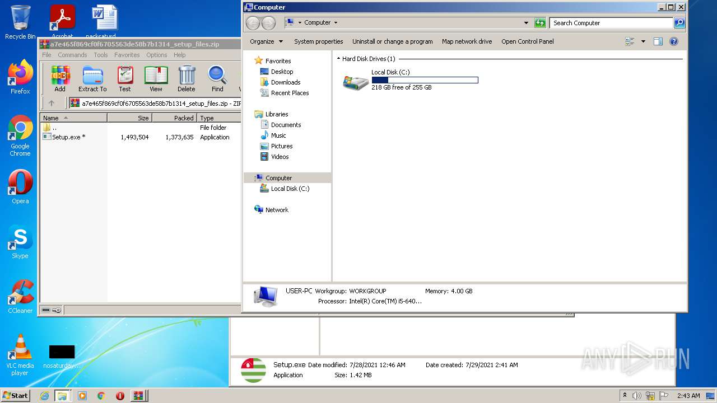The width and height of the screenshot is (717, 403).
Task: Sort WinRAR list by Name column
Action: [73, 118]
